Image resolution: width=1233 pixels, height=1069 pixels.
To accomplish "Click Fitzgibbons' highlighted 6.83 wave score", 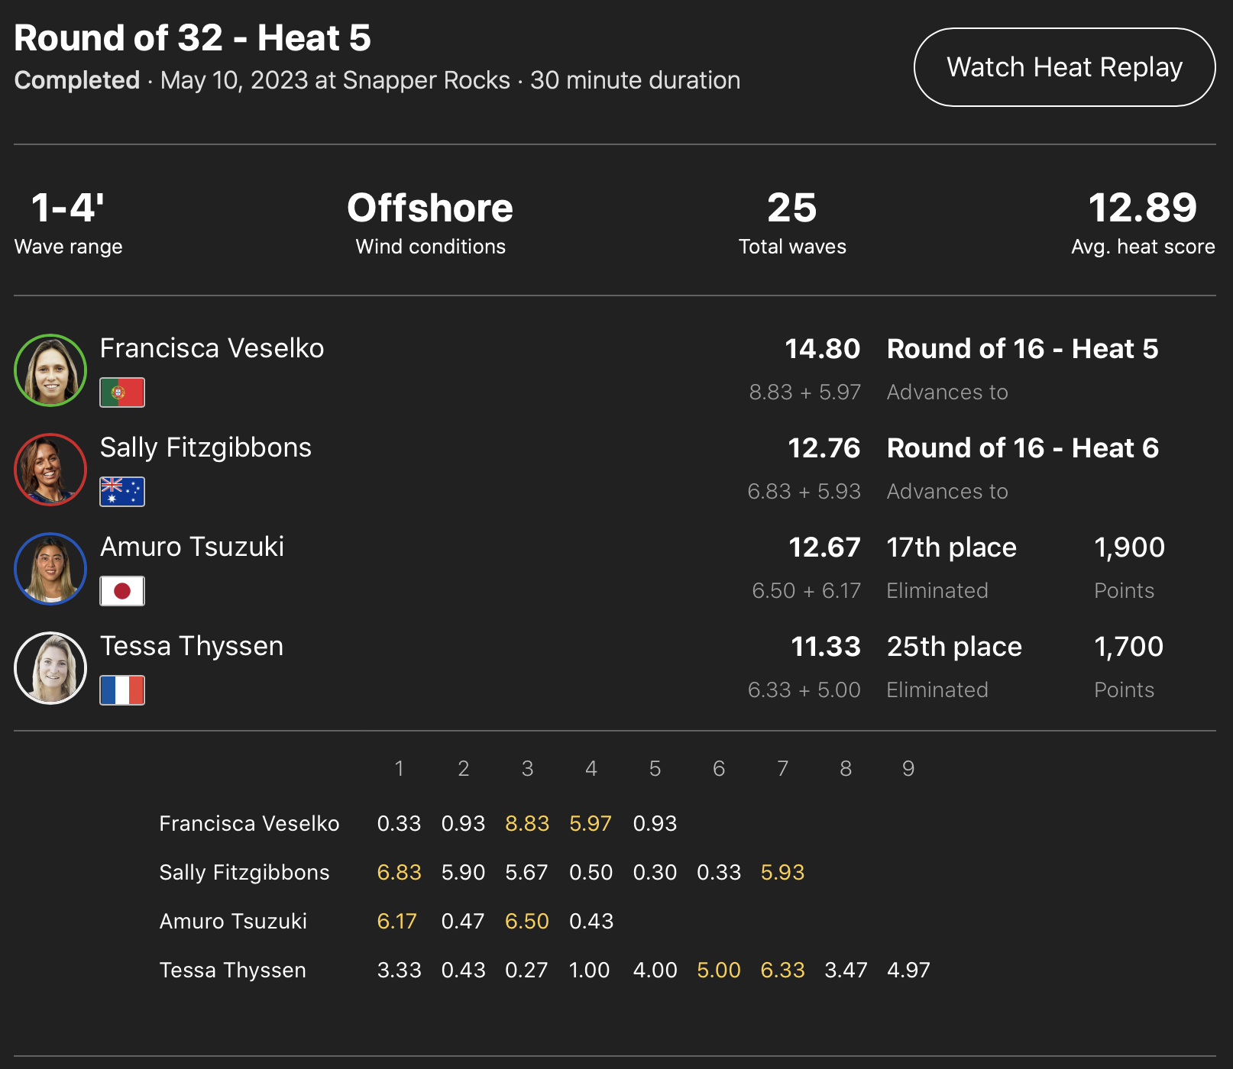I will coord(399,872).
